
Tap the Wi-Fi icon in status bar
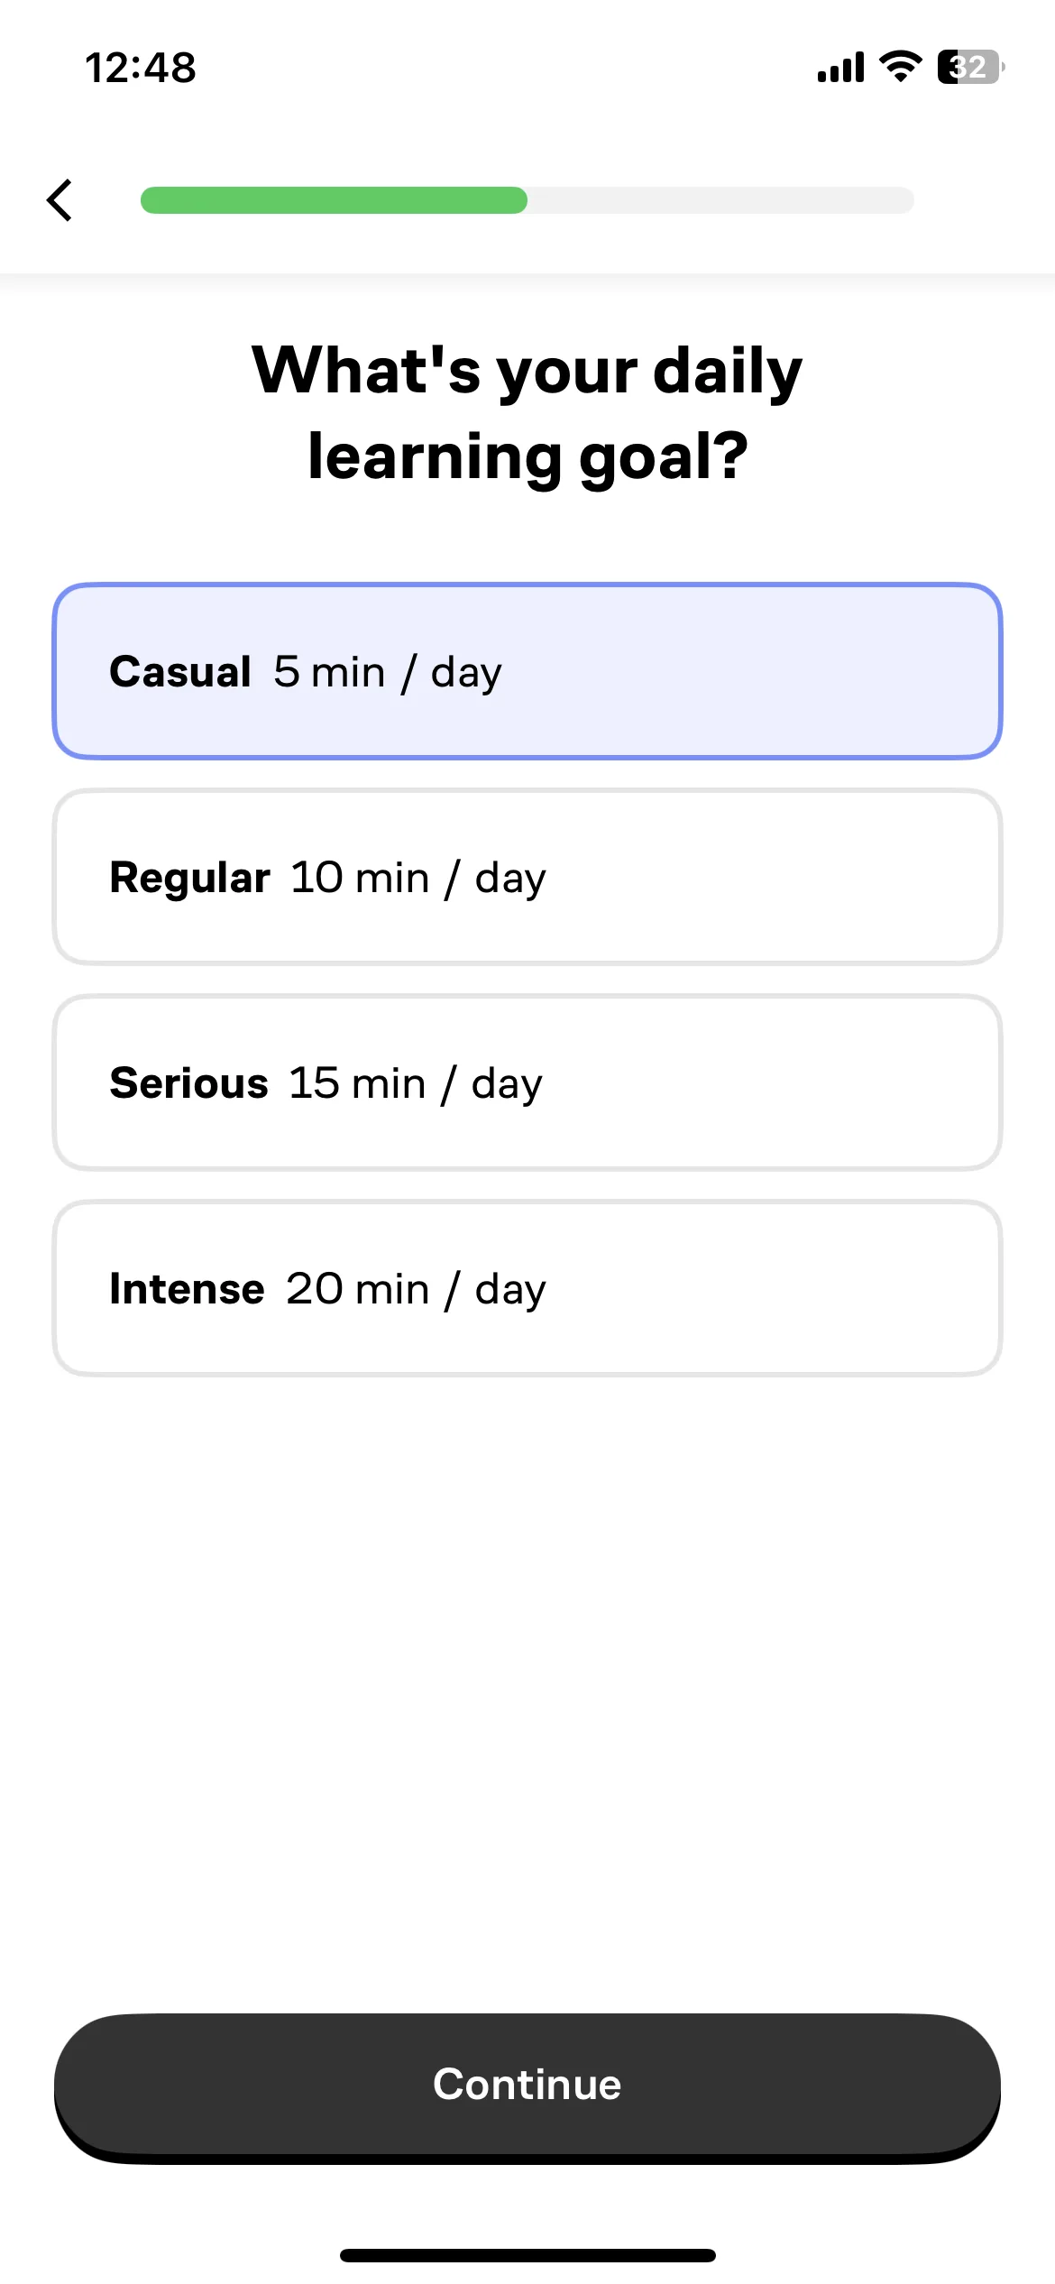coord(900,67)
